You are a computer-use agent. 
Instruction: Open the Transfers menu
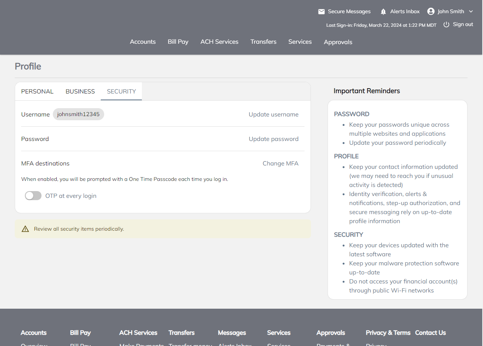click(263, 42)
